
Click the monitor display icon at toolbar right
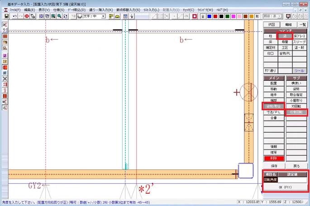(288, 16)
